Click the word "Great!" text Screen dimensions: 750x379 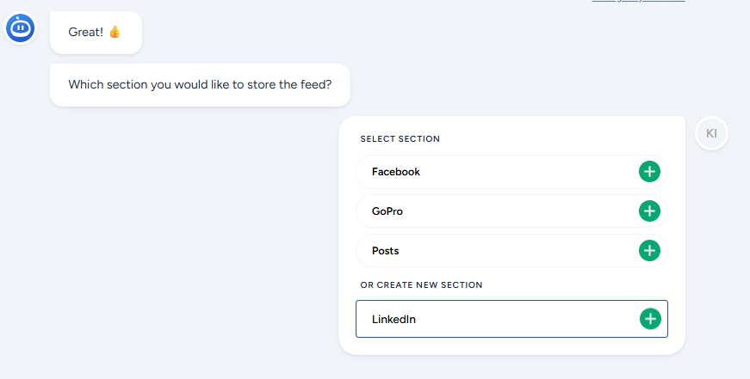(x=86, y=32)
